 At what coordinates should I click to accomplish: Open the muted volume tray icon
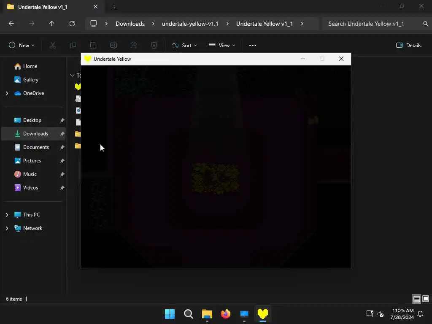(x=381, y=314)
